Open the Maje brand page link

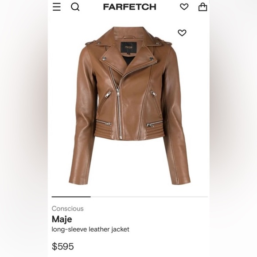62,219
